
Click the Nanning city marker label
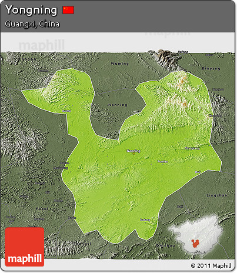[133, 151]
